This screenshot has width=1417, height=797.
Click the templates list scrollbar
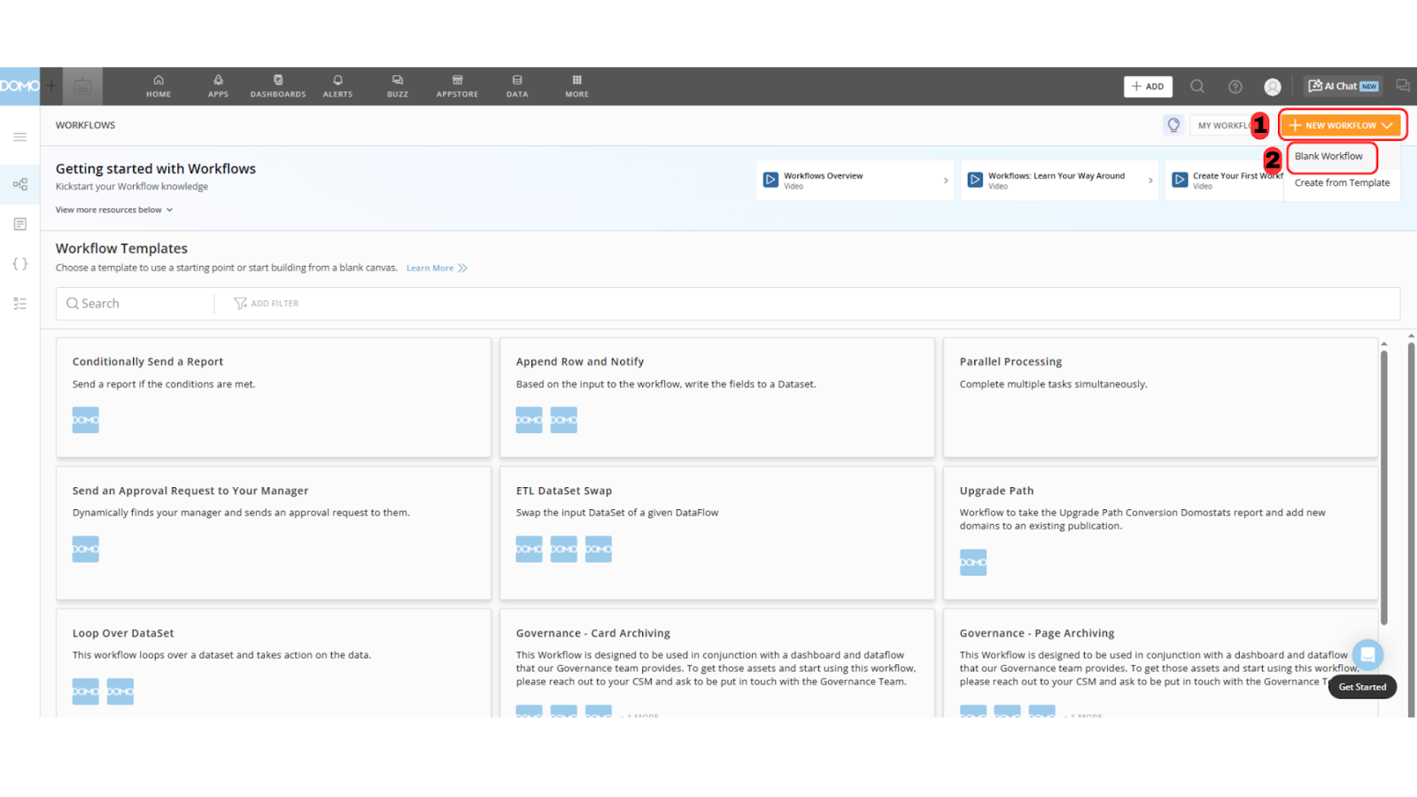click(1383, 487)
